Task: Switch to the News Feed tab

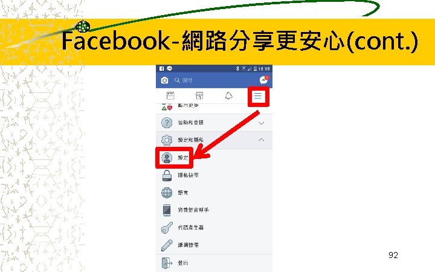Action: [170, 96]
